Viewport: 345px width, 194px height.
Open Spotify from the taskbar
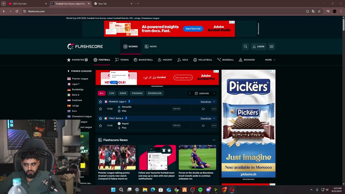point(200,190)
